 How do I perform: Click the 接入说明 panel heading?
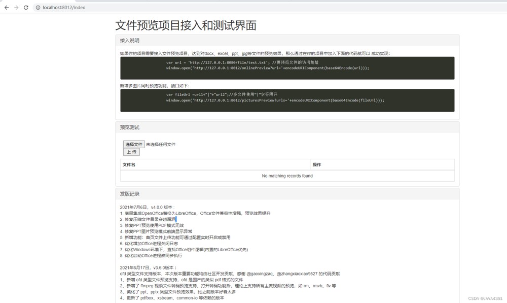(x=130, y=41)
